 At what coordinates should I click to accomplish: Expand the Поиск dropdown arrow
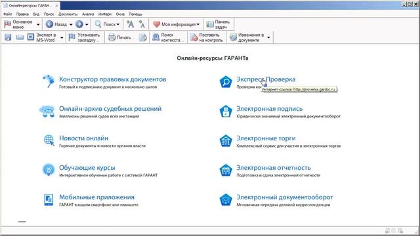click(x=118, y=25)
